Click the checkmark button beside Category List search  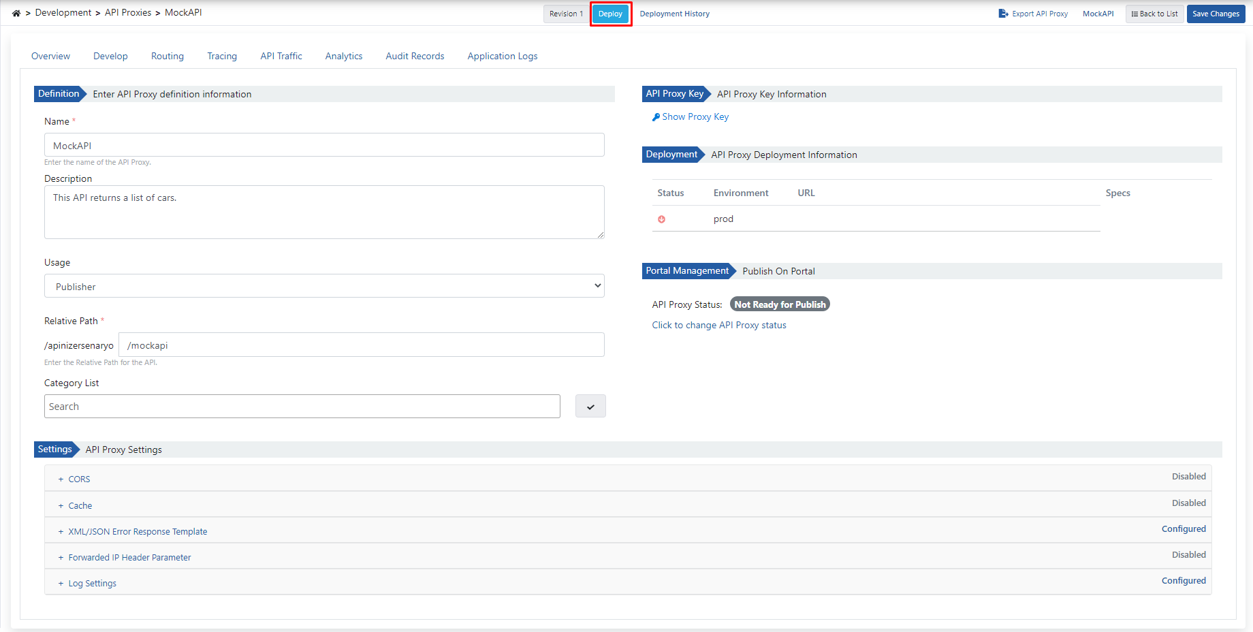590,406
